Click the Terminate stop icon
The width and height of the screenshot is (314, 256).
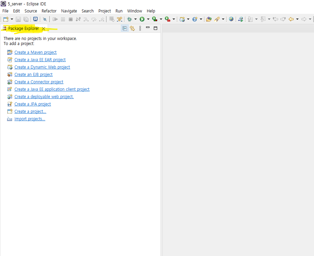[71, 19]
